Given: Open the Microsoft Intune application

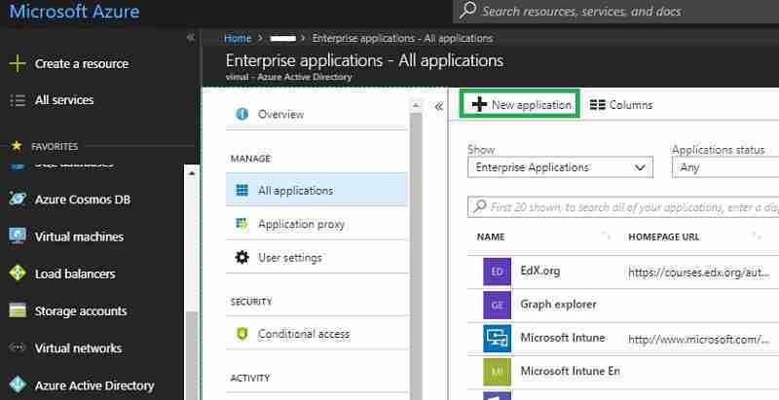Looking at the screenshot, I should click(563, 338).
